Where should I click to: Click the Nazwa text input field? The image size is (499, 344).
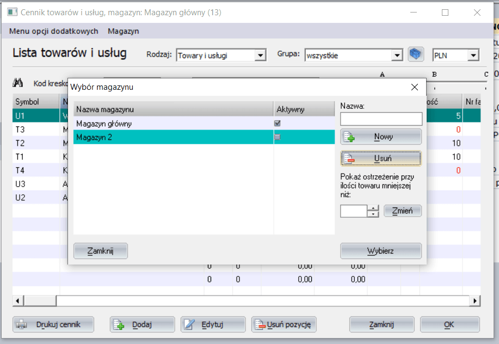coord(381,119)
